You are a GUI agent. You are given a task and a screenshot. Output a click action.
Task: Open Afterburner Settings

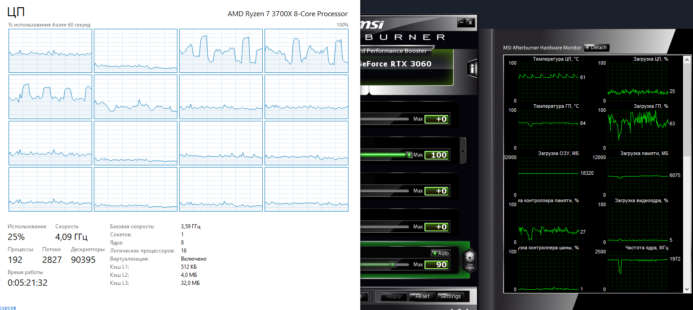[450, 297]
